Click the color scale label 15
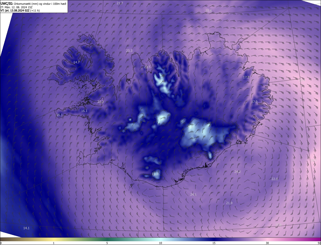The height and width of the screenshot is (245, 321). pos(214,243)
